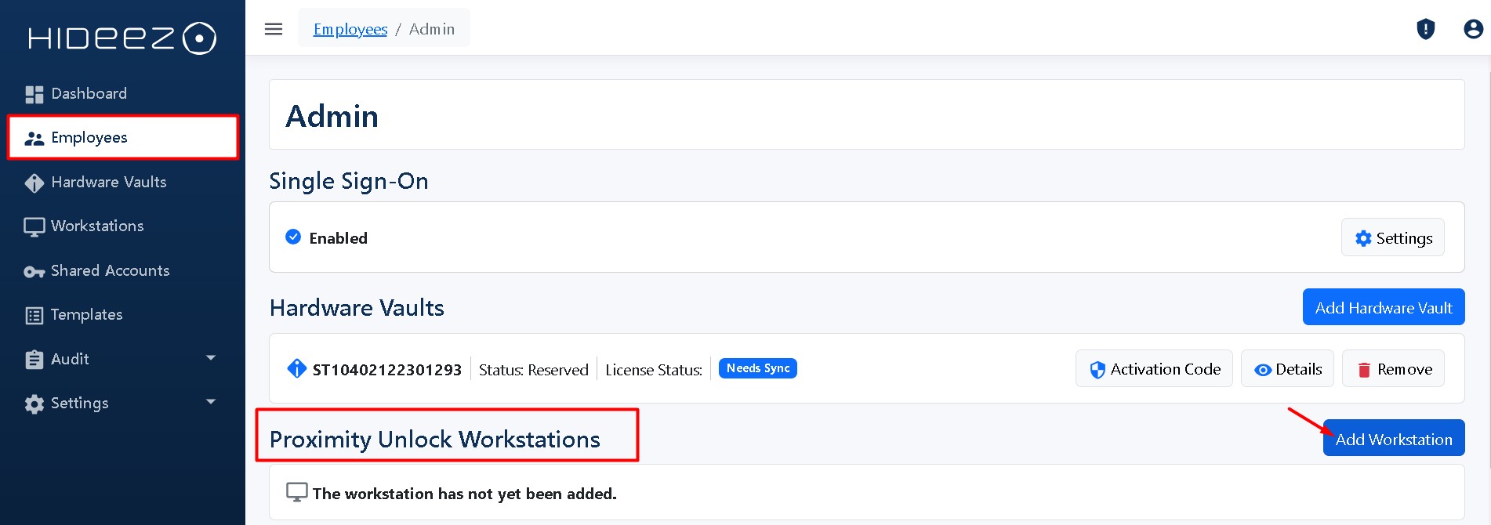Open the user profile account icon
The image size is (1491, 525).
point(1473,29)
